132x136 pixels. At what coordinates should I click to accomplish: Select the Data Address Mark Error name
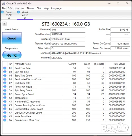27,120
